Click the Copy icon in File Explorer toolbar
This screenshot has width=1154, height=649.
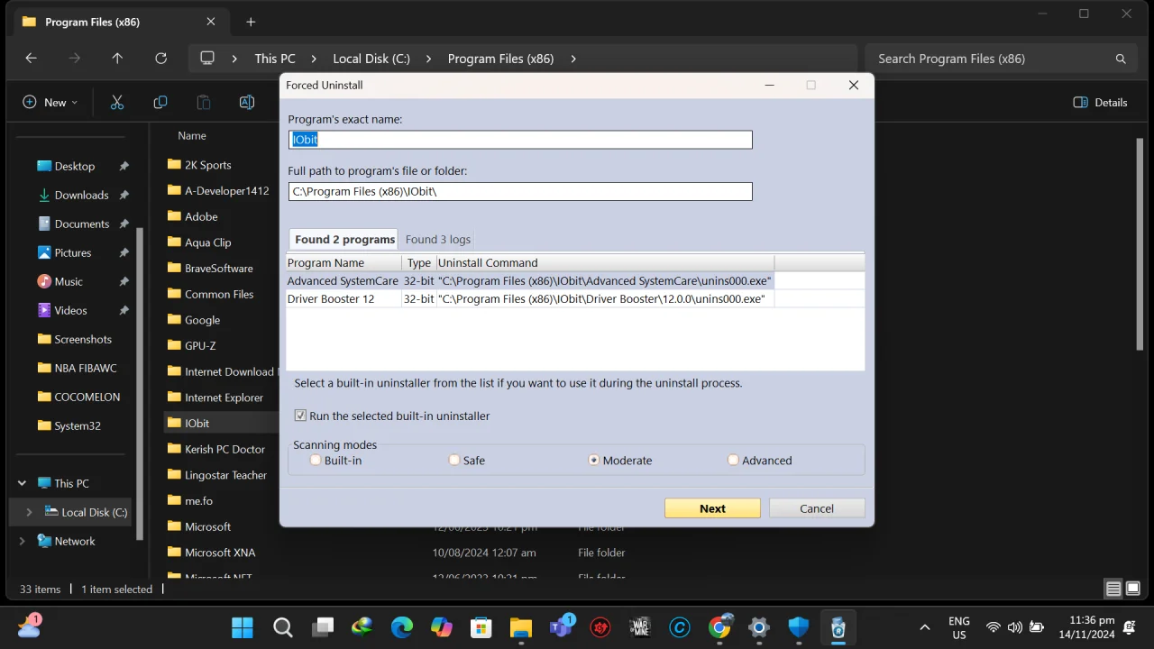tap(160, 102)
